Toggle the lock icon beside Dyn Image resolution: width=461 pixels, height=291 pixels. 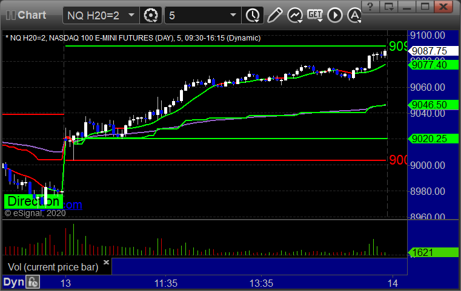click(33, 282)
